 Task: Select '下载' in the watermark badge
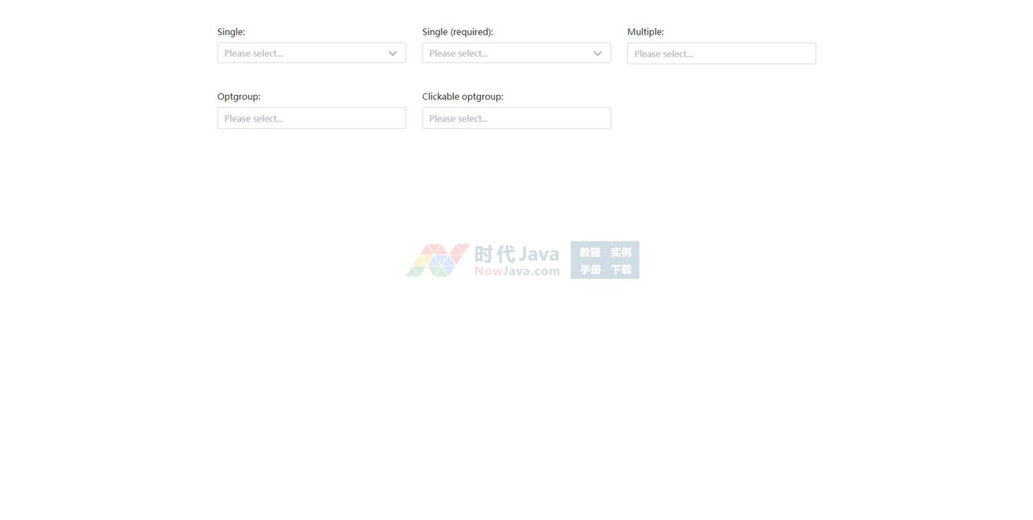[x=621, y=269]
